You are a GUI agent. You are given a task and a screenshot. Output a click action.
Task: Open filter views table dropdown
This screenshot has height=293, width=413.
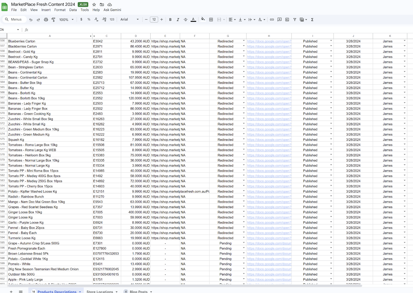[x=303, y=20]
